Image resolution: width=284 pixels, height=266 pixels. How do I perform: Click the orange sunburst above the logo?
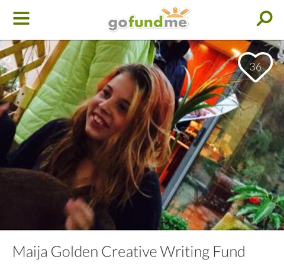coord(175,12)
